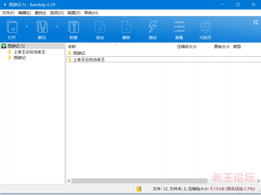This screenshot has width=261, height=195.
Task: Click the archive icon in status bar
Action: 139,189
